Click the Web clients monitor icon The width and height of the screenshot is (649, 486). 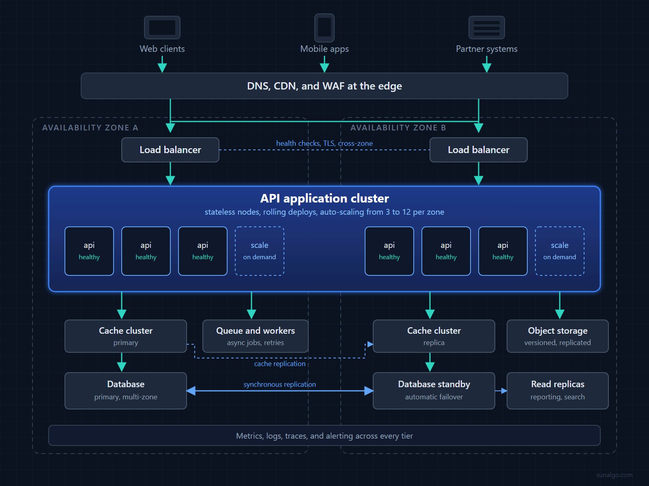[162, 28]
